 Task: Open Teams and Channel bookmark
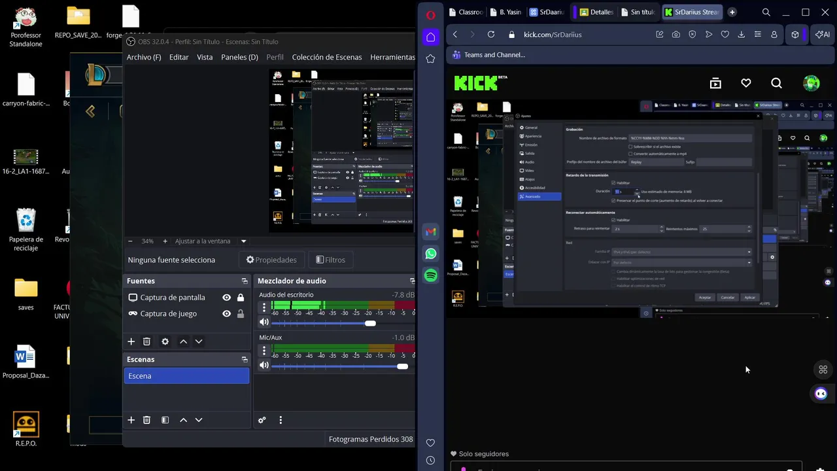pos(488,55)
